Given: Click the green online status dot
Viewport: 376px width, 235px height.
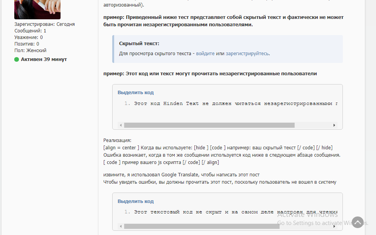Looking at the screenshot, I should 17,59.
